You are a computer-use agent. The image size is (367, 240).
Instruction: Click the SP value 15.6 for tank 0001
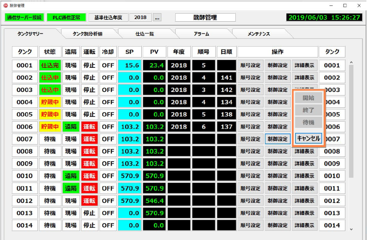point(130,66)
